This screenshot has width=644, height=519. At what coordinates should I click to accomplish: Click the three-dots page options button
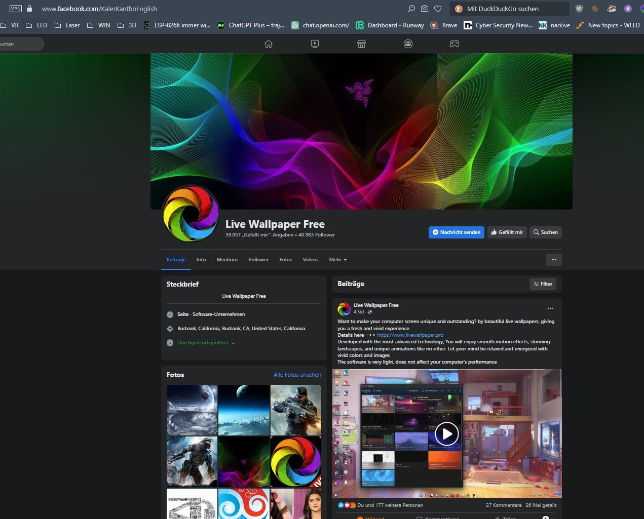click(553, 260)
